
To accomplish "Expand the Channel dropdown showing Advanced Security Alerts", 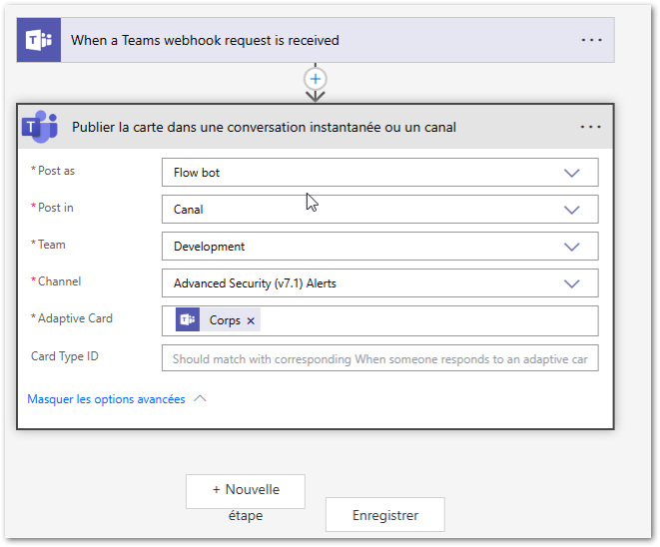I will point(379,283).
